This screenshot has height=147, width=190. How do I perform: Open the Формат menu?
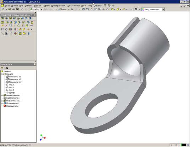[38, 6]
